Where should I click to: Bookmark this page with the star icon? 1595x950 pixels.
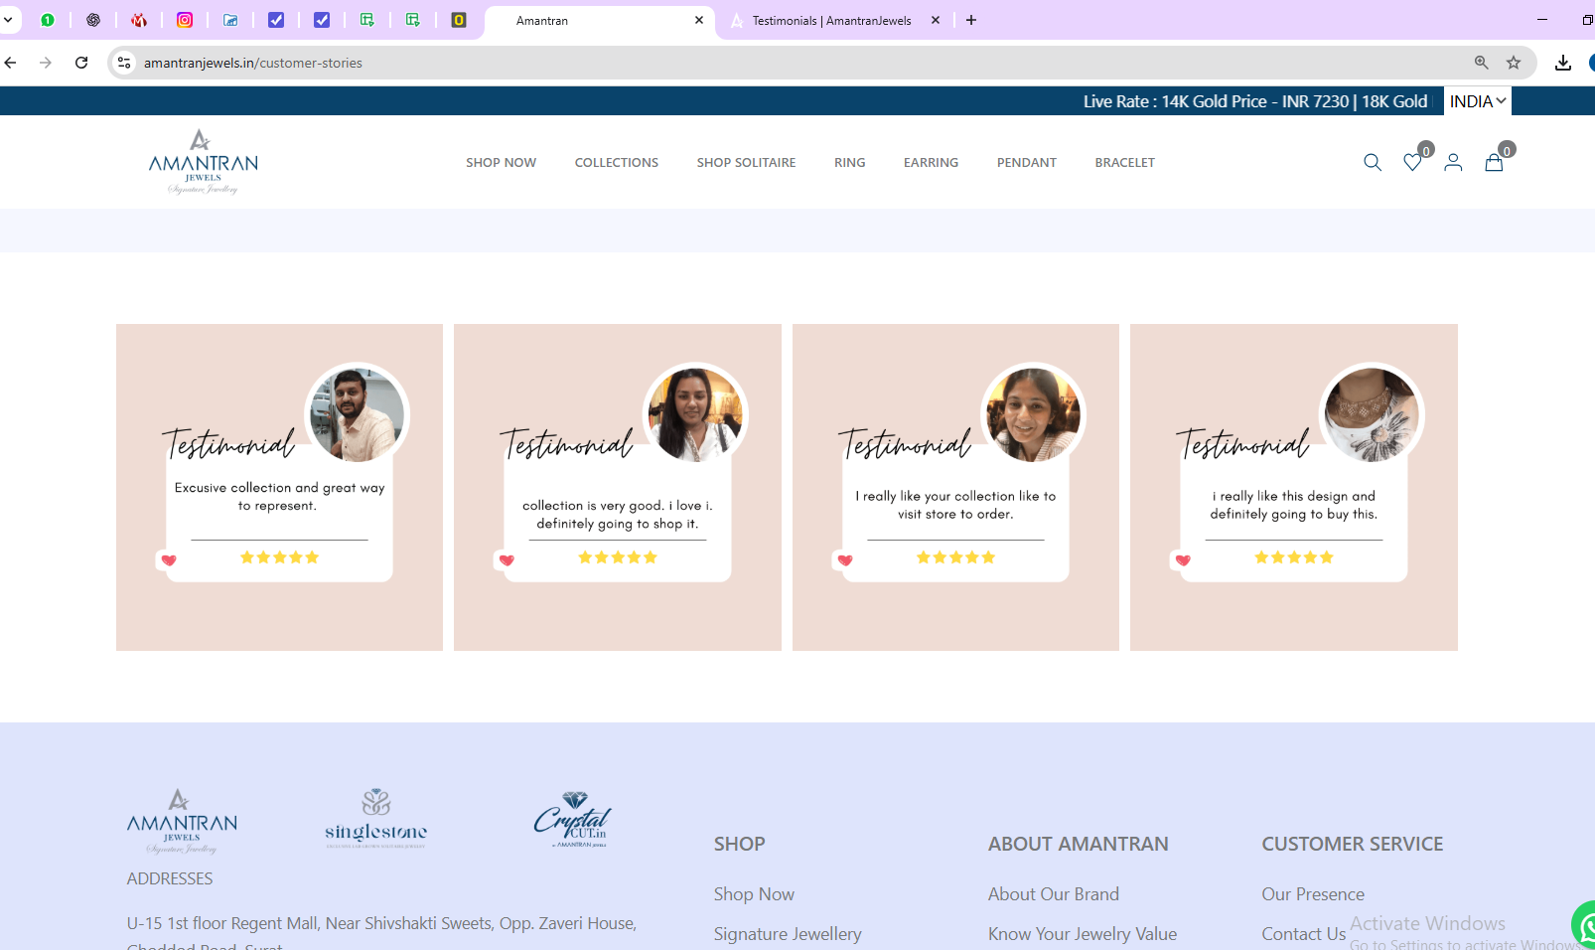[1514, 63]
